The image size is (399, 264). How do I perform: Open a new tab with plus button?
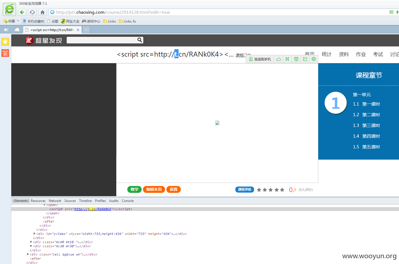point(86,30)
